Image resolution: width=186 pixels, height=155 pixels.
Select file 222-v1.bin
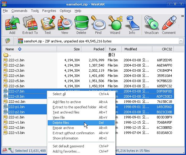click(x=17, y=122)
